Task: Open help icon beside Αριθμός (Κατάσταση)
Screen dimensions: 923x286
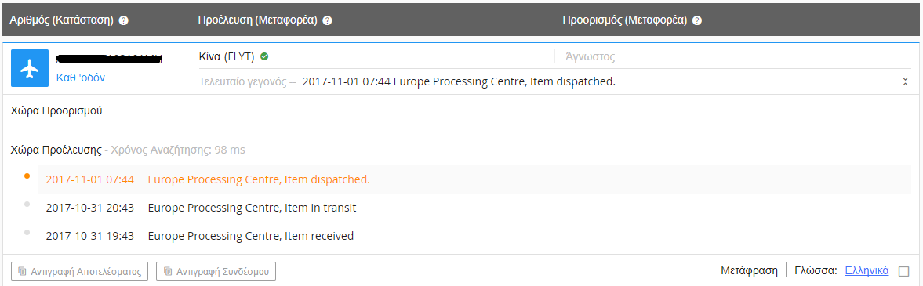Action: (x=124, y=20)
